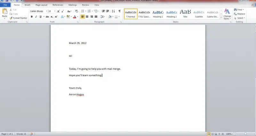Screen dimensions: 256x136
Task: Toggle Underline formatting
Action: 41,17
